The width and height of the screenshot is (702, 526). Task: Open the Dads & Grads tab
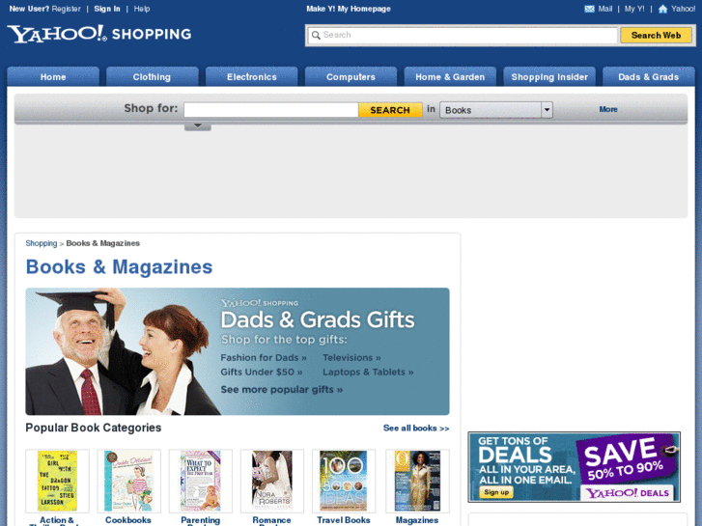pyautogui.click(x=648, y=76)
